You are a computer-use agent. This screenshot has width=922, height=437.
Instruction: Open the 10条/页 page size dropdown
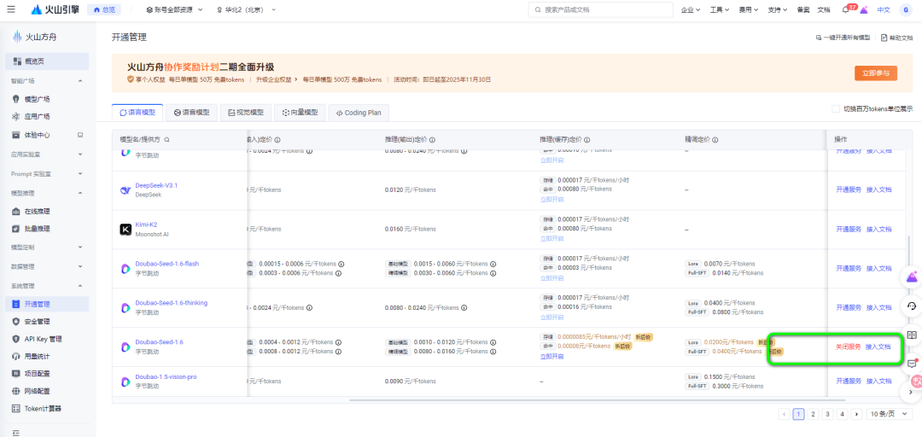(x=887, y=414)
